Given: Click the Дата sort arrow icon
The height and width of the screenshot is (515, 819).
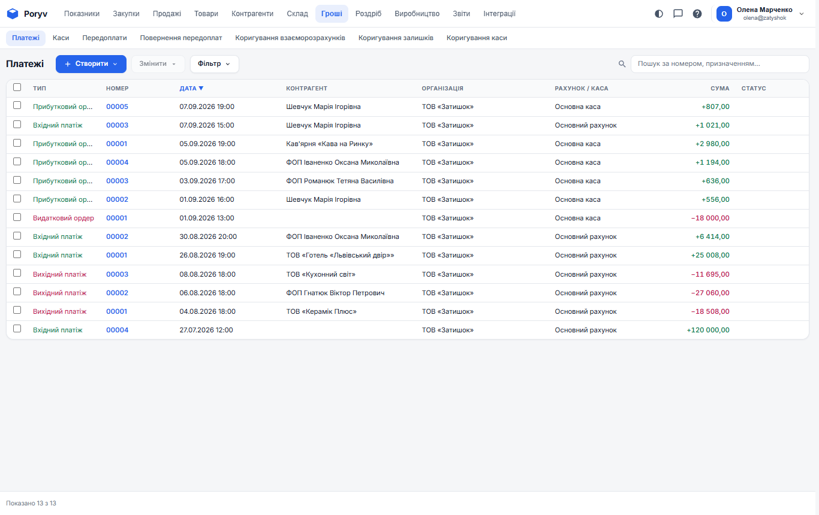Looking at the screenshot, I should [x=201, y=89].
